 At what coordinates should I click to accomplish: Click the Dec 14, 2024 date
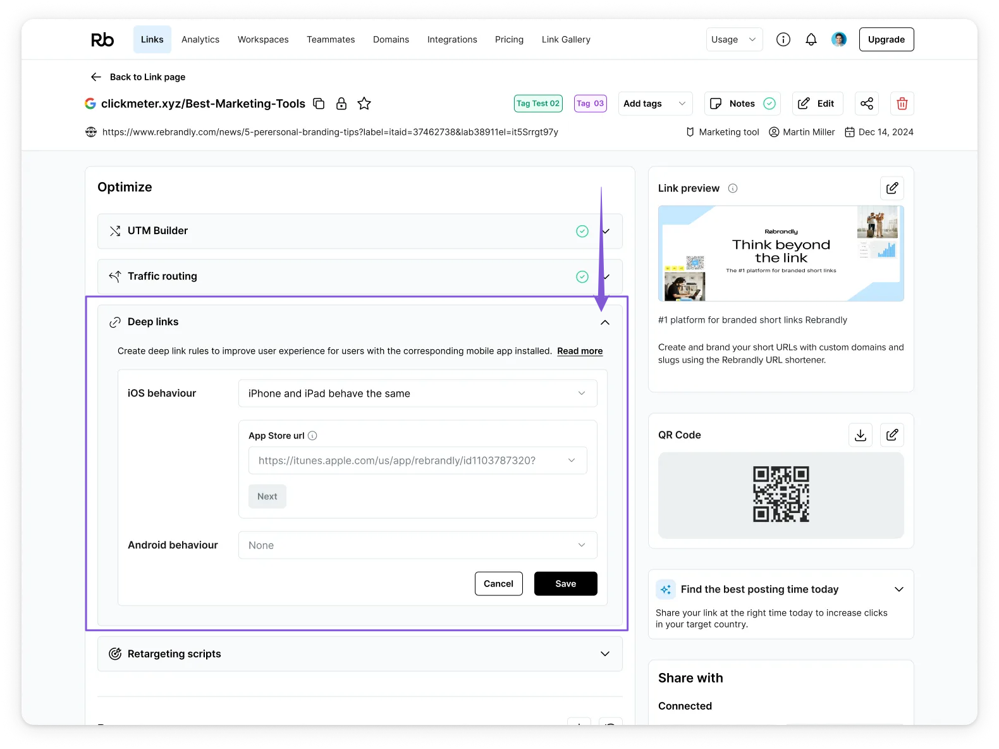click(886, 132)
